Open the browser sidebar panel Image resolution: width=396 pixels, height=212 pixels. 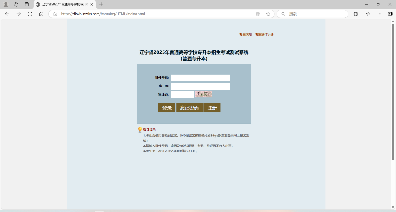[x=390, y=14]
